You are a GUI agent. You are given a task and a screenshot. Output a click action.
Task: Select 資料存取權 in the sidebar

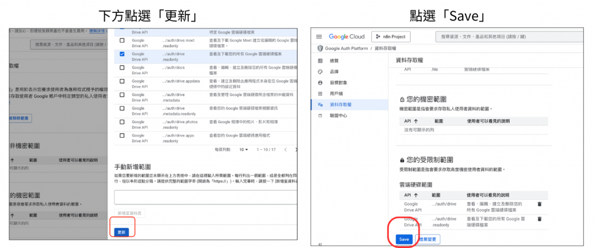point(349,105)
